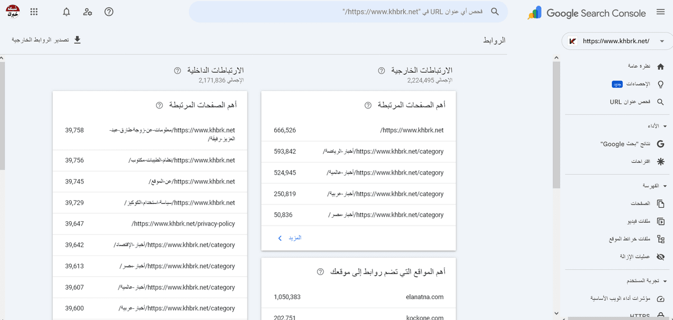Click elanatna.com in top linking sites
Screen dimensions: 673x320
click(425, 296)
